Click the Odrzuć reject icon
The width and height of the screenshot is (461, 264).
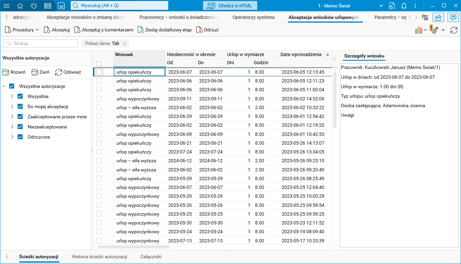tap(200, 30)
